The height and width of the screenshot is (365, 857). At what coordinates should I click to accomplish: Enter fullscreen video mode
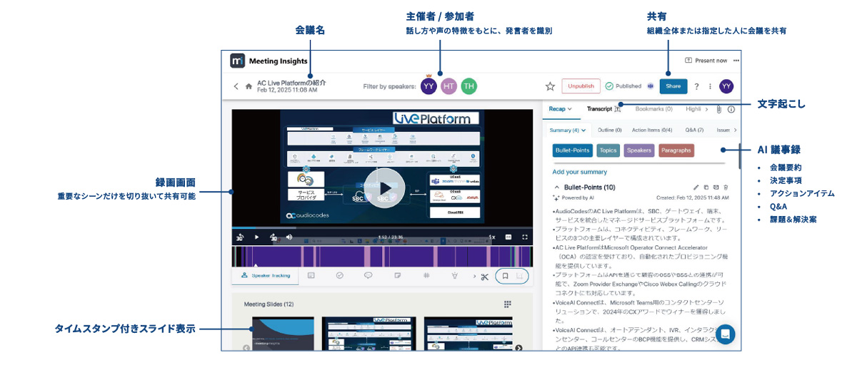pyautogui.click(x=525, y=237)
